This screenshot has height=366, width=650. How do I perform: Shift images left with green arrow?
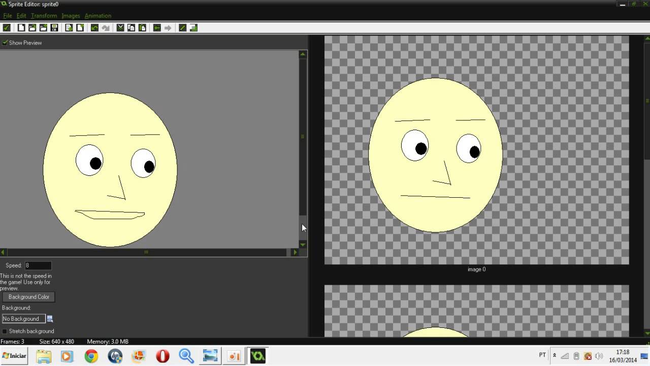(157, 28)
